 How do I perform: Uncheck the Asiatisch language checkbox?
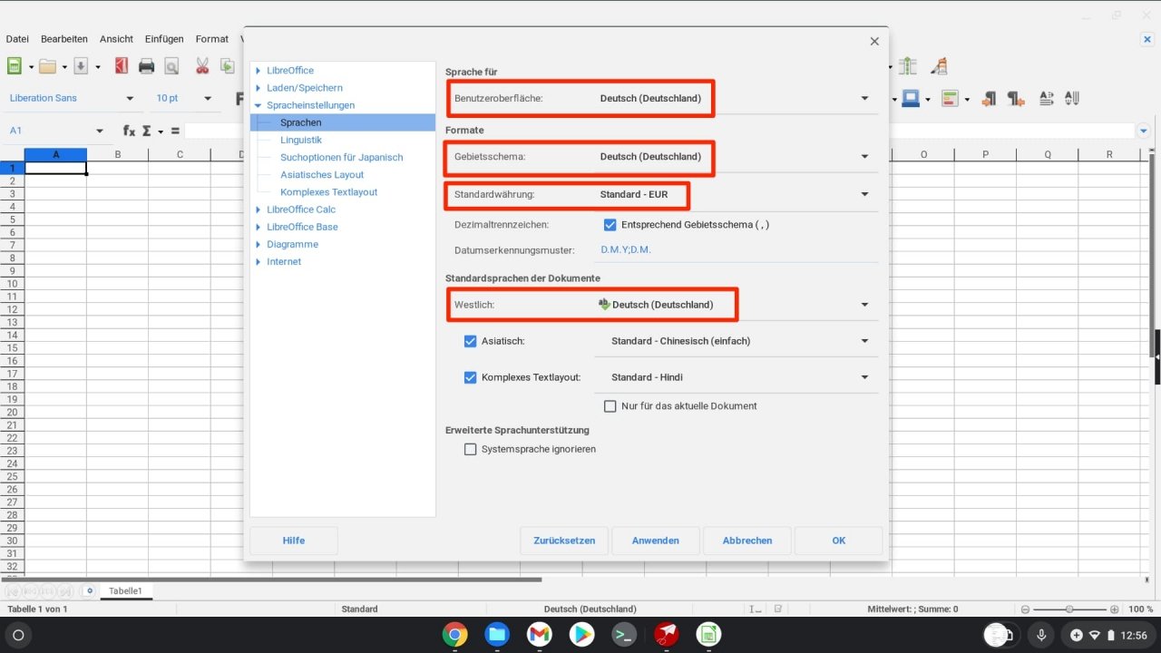coord(470,341)
